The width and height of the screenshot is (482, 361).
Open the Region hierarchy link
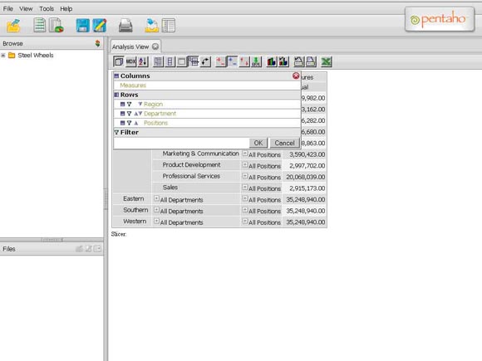(153, 105)
